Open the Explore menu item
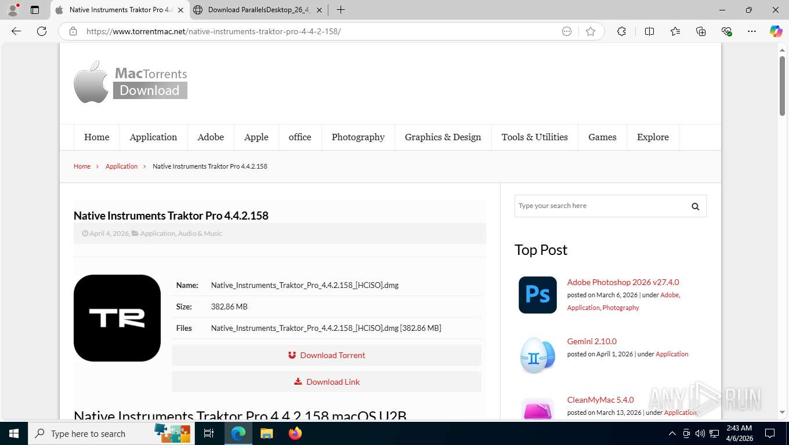789x445 pixels. (653, 137)
